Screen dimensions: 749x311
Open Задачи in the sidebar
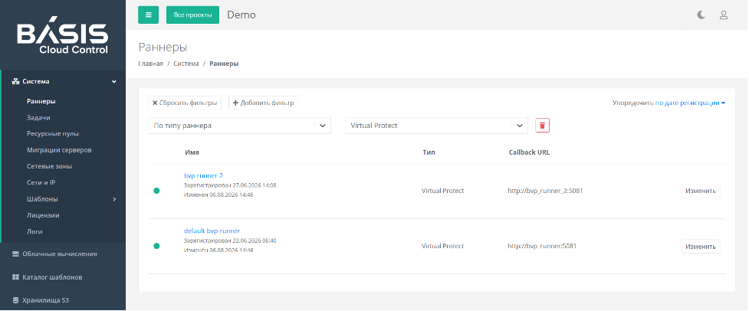(x=38, y=118)
